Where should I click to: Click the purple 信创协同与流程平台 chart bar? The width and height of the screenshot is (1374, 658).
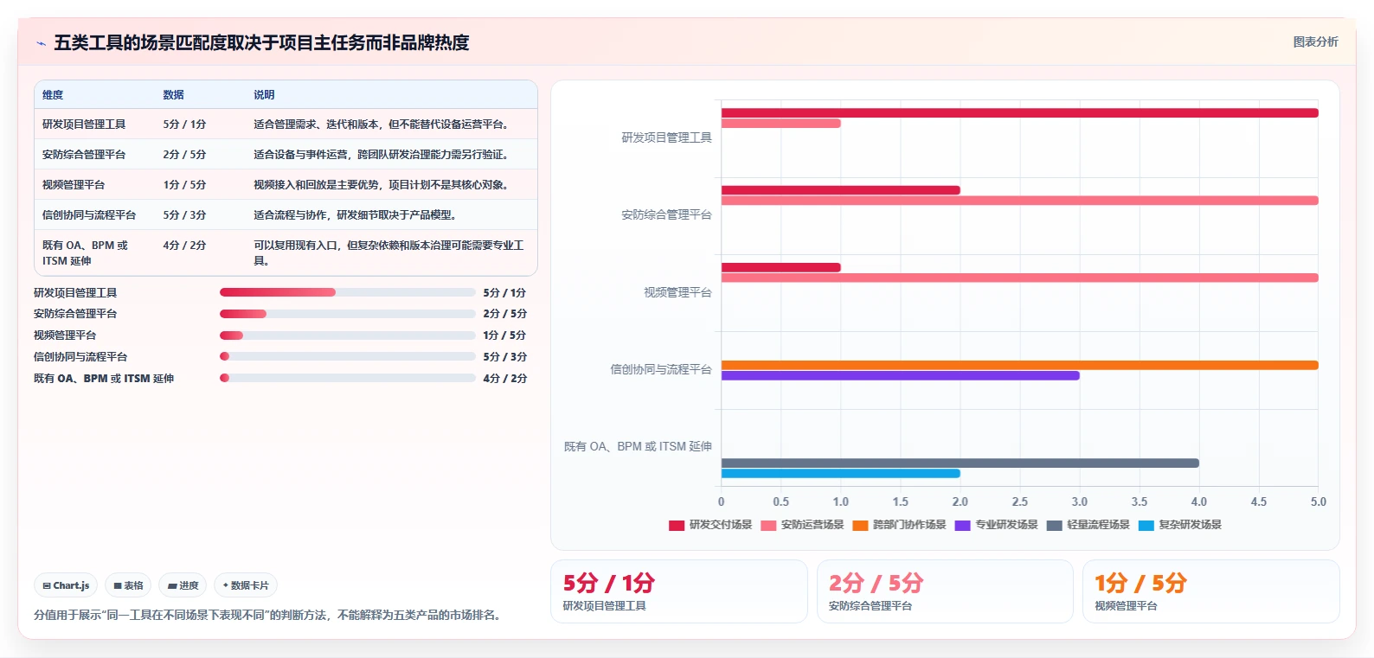tap(900, 375)
